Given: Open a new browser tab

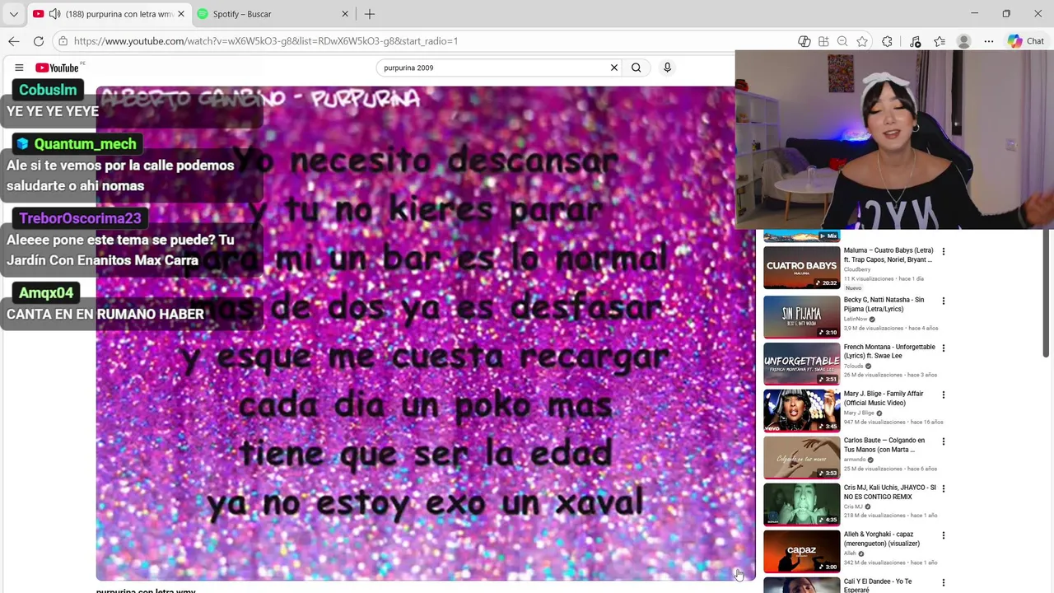Looking at the screenshot, I should tap(370, 14).
